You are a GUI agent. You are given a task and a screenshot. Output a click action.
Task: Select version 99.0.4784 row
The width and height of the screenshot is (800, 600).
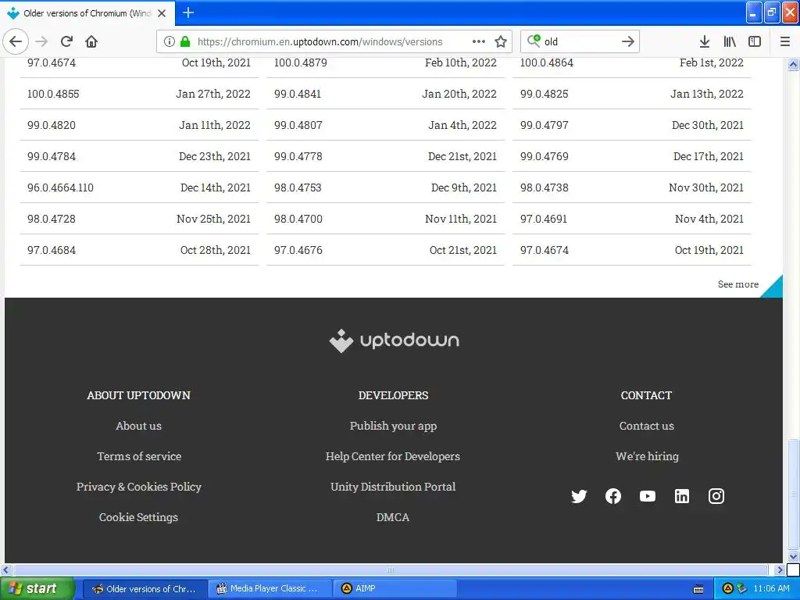click(x=139, y=156)
